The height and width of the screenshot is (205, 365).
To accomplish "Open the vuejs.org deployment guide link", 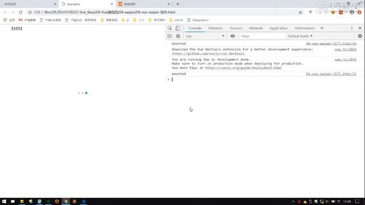I will point(244,68).
